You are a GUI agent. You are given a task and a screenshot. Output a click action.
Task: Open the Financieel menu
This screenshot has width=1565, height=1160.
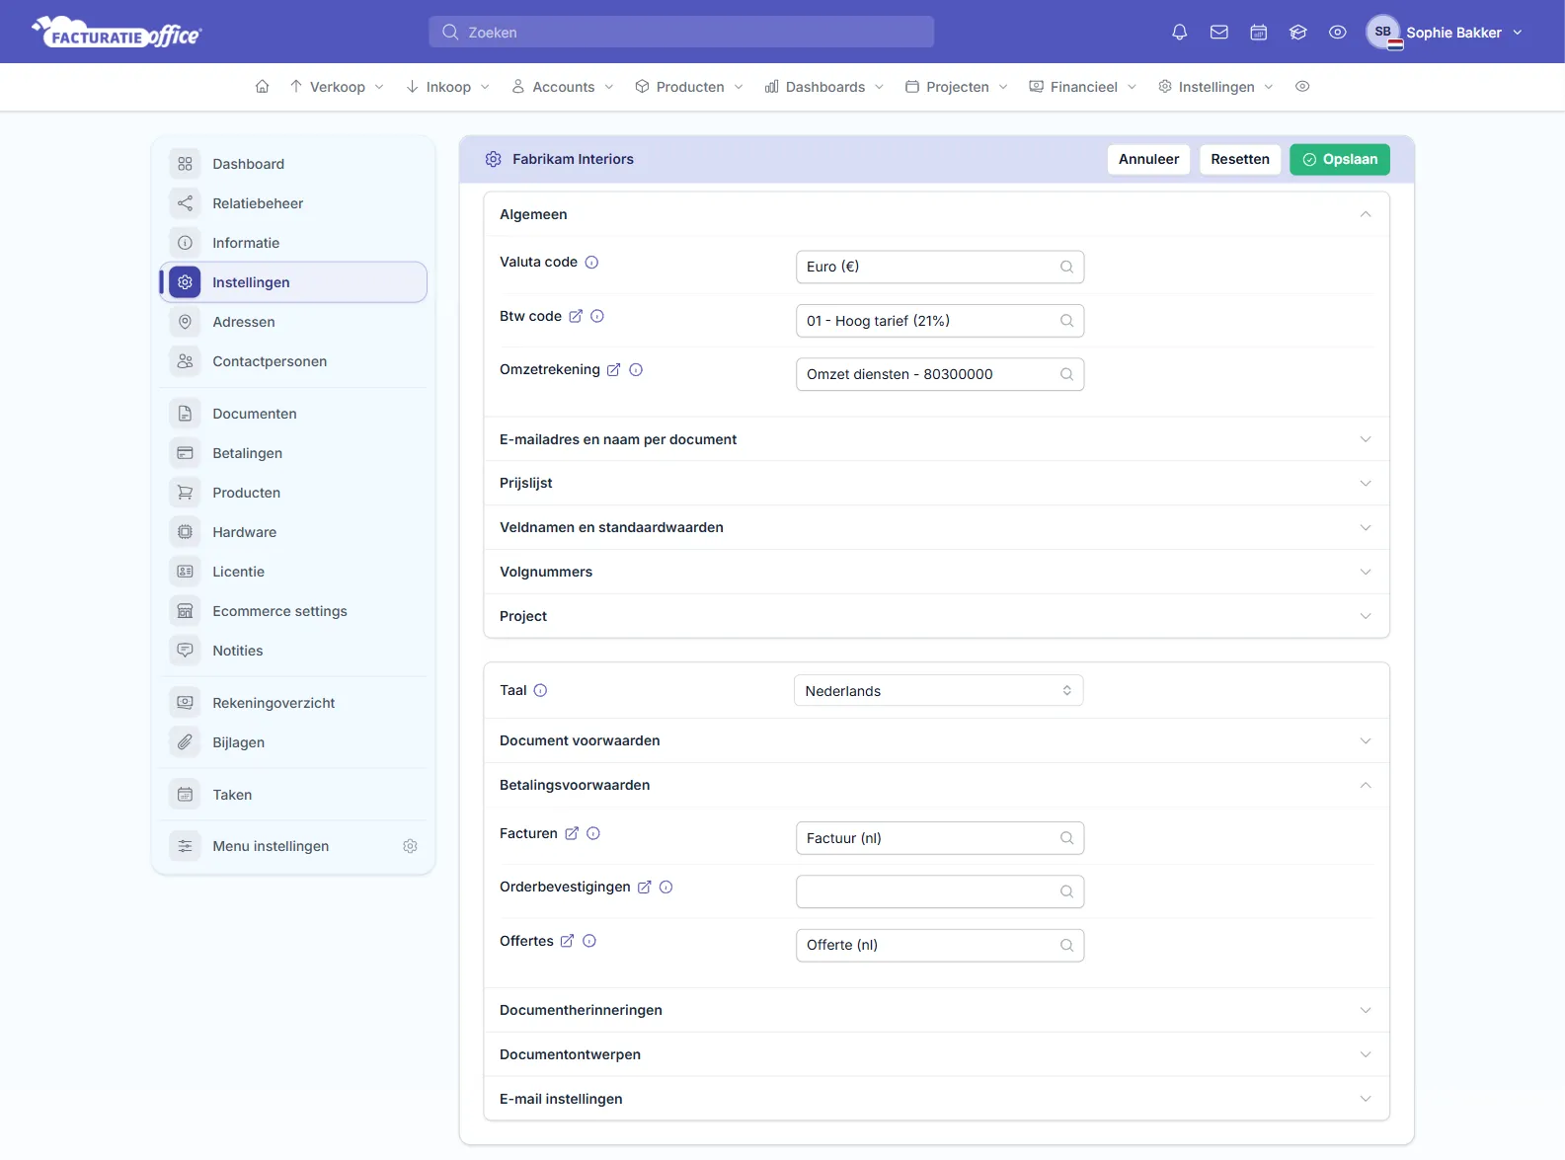(1083, 87)
